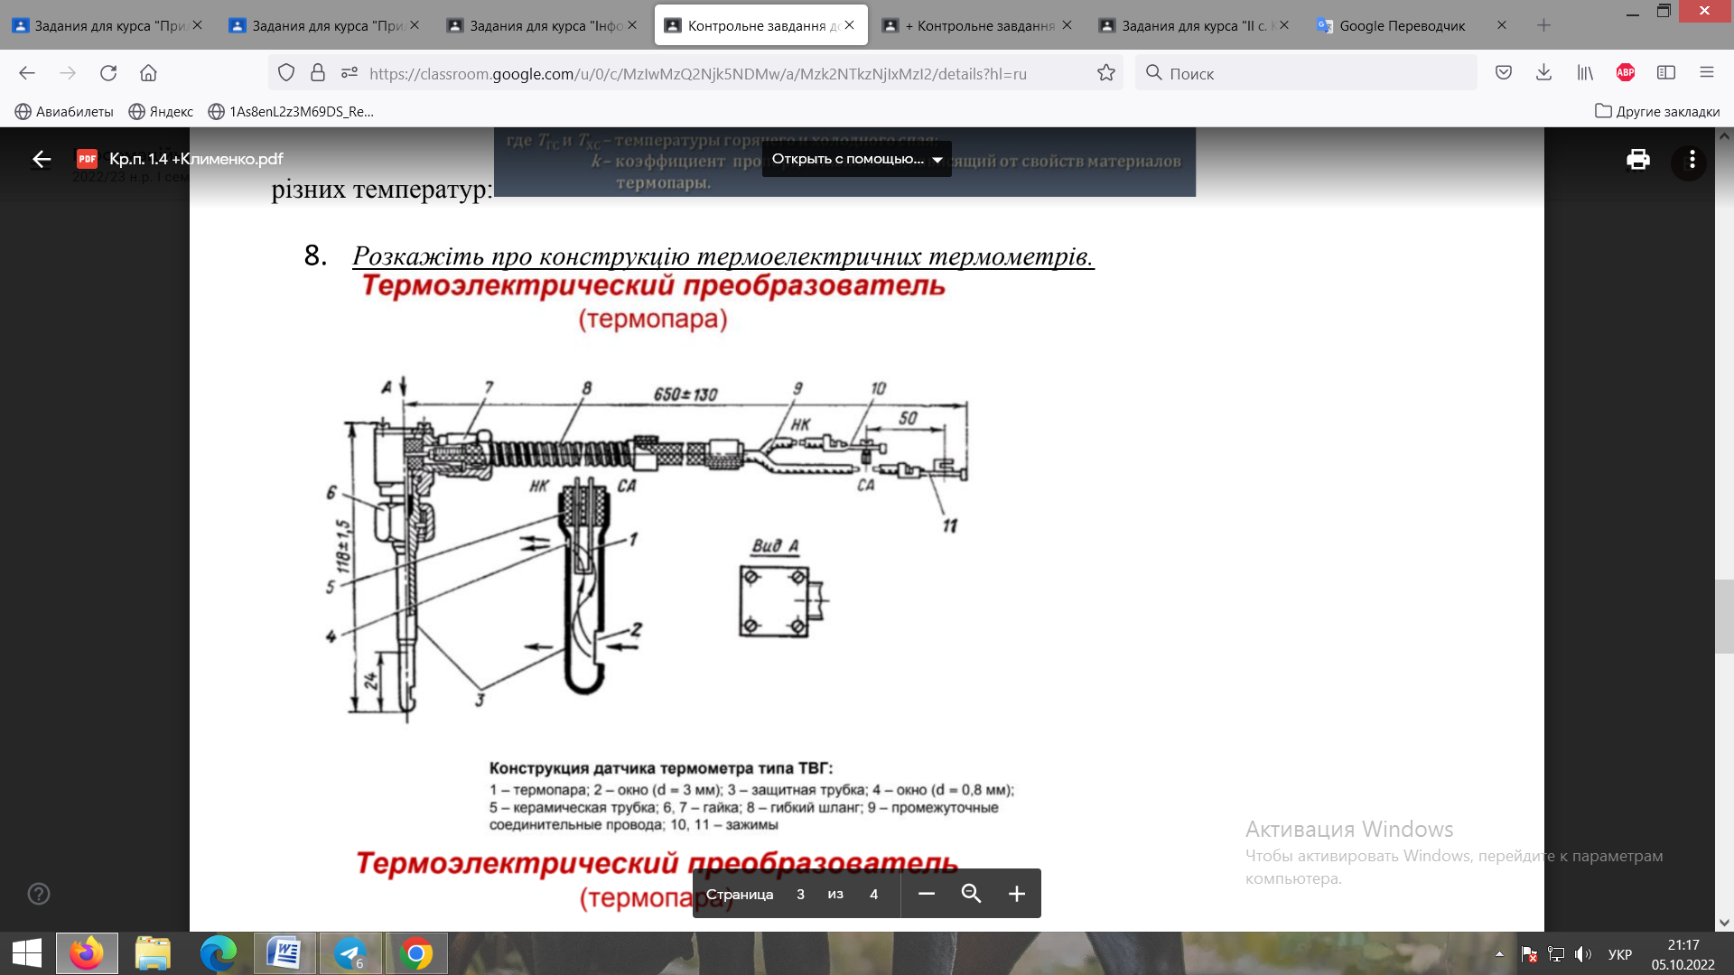The height and width of the screenshot is (975, 1734).
Task: Switch to the first 'Задания для курса При' tab
Action: [108, 26]
